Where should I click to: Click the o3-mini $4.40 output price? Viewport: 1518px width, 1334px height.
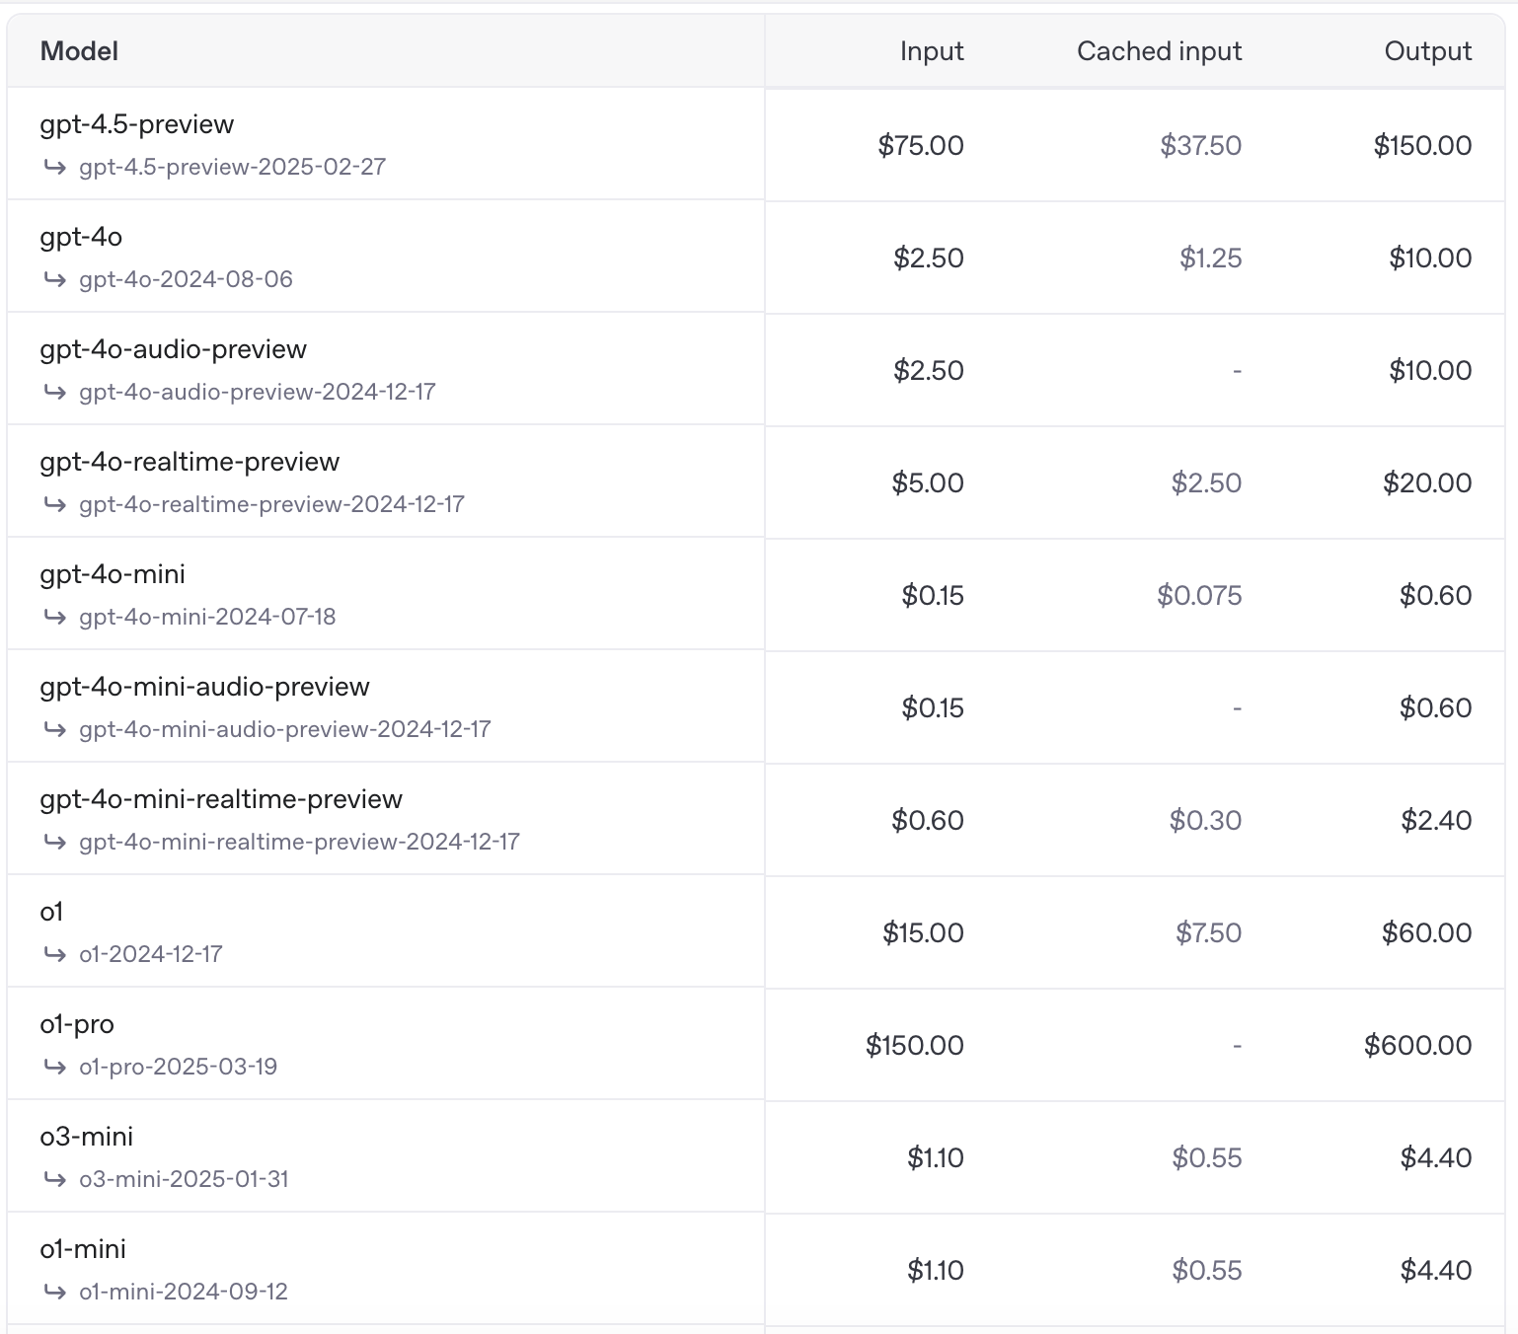pyautogui.click(x=1436, y=1157)
